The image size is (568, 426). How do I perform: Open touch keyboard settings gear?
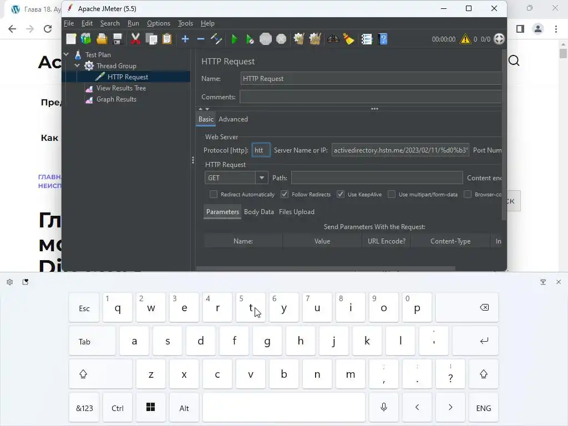tap(10, 282)
